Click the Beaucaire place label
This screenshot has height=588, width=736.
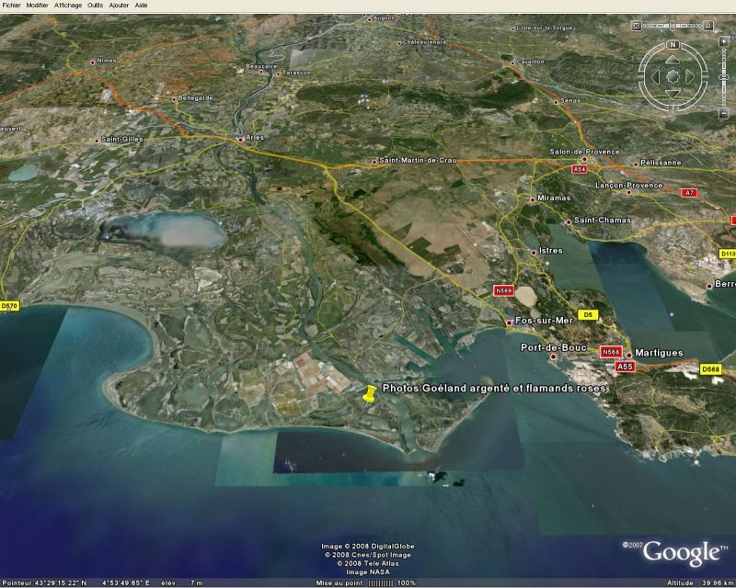tap(261, 66)
